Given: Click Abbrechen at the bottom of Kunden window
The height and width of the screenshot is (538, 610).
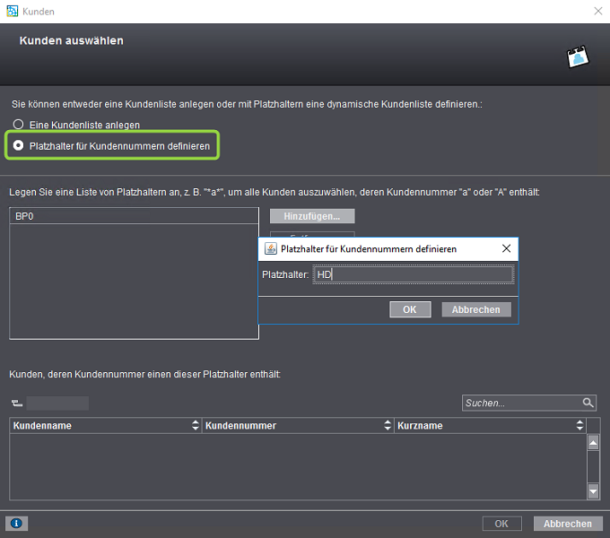Looking at the screenshot, I should click(x=568, y=524).
